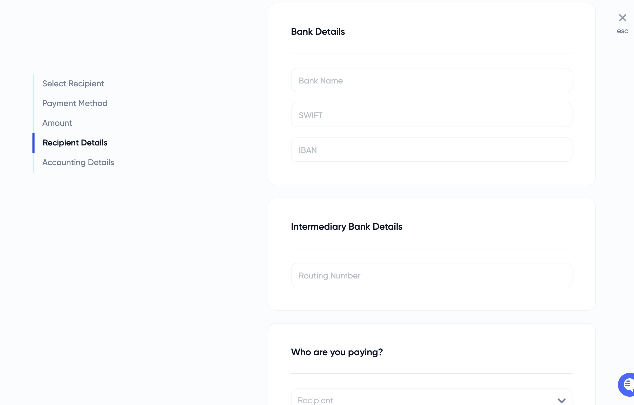
Task: Go to the Select Recipient step
Action: 73,84
